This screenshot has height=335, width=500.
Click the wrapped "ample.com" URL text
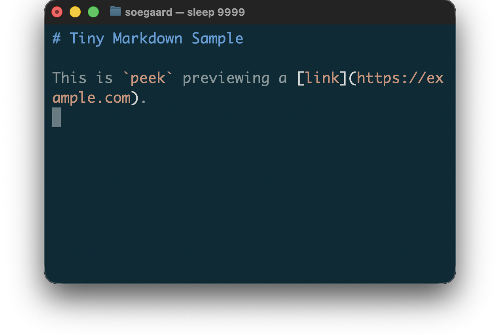pyautogui.click(x=91, y=98)
